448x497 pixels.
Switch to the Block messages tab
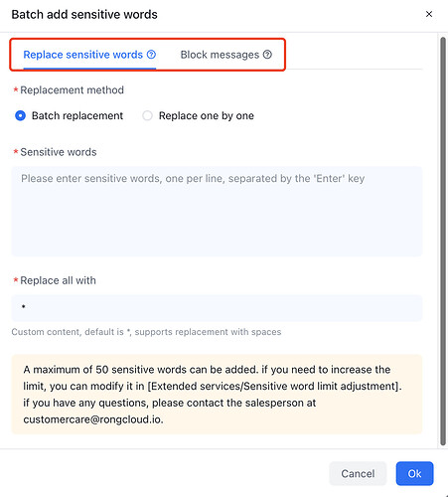[220, 55]
